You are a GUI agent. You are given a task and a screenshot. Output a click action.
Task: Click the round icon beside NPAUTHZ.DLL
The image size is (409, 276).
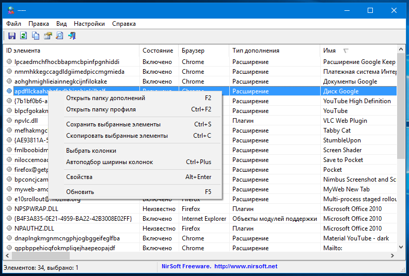pyautogui.click(x=9, y=229)
